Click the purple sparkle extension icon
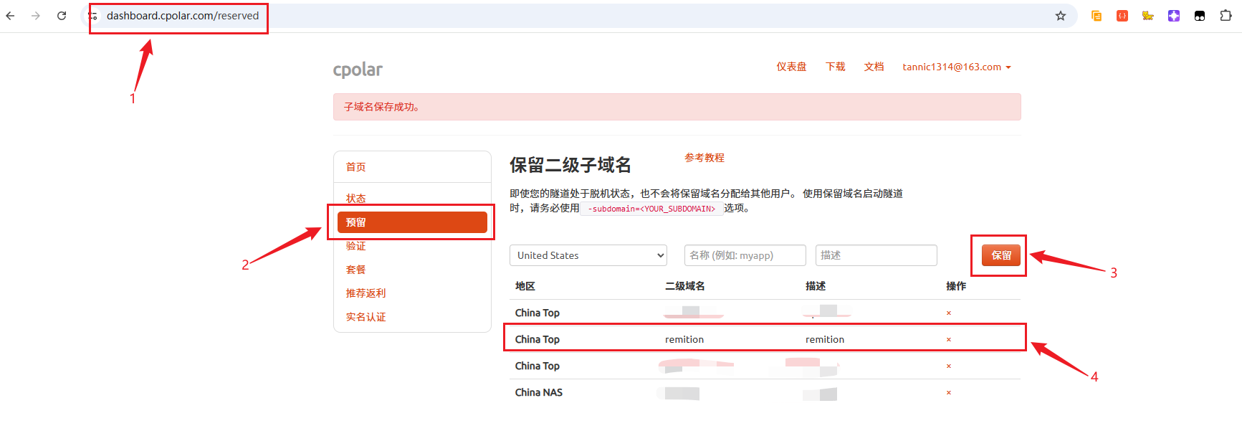Image resolution: width=1242 pixels, height=436 pixels. point(1174,16)
